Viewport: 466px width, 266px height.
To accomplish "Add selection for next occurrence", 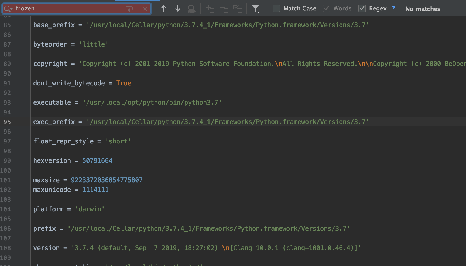I will pyautogui.click(x=210, y=9).
